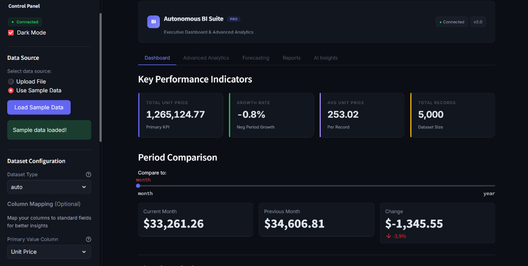Viewport: 528px width, 266px height.
Task: Click the Load Sample Data button
Action: coord(39,107)
